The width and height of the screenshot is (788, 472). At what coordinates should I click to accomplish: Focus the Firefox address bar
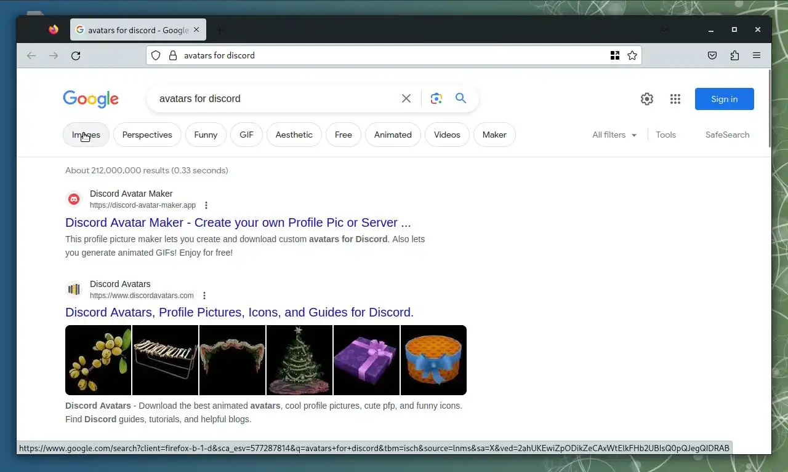click(x=394, y=55)
